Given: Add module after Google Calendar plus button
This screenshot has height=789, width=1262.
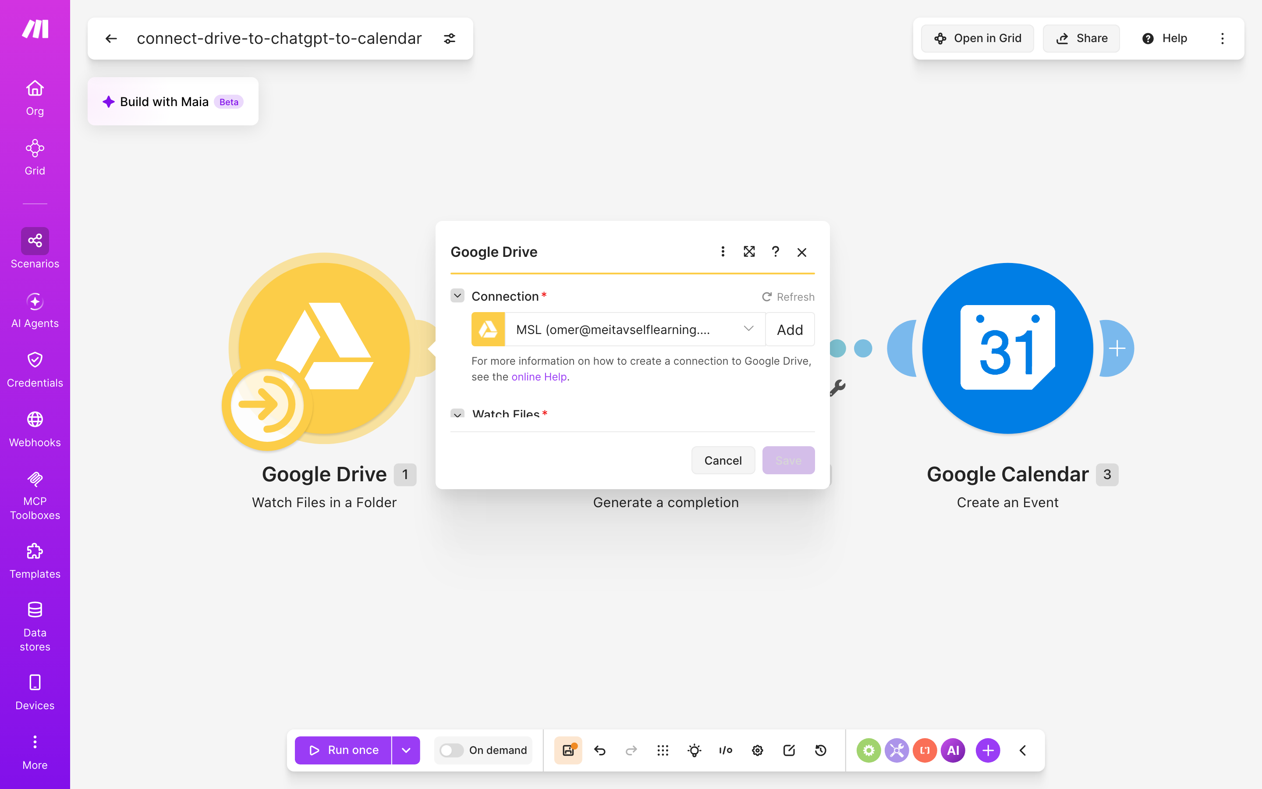Looking at the screenshot, I should [1117, 348].
